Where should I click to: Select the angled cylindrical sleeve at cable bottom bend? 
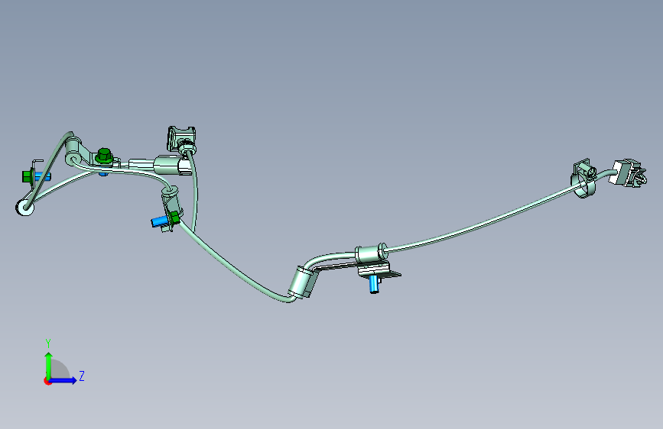(x=303, y=282)
